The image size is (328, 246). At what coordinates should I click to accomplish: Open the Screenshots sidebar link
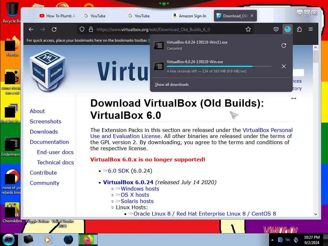tap(45, 121)
